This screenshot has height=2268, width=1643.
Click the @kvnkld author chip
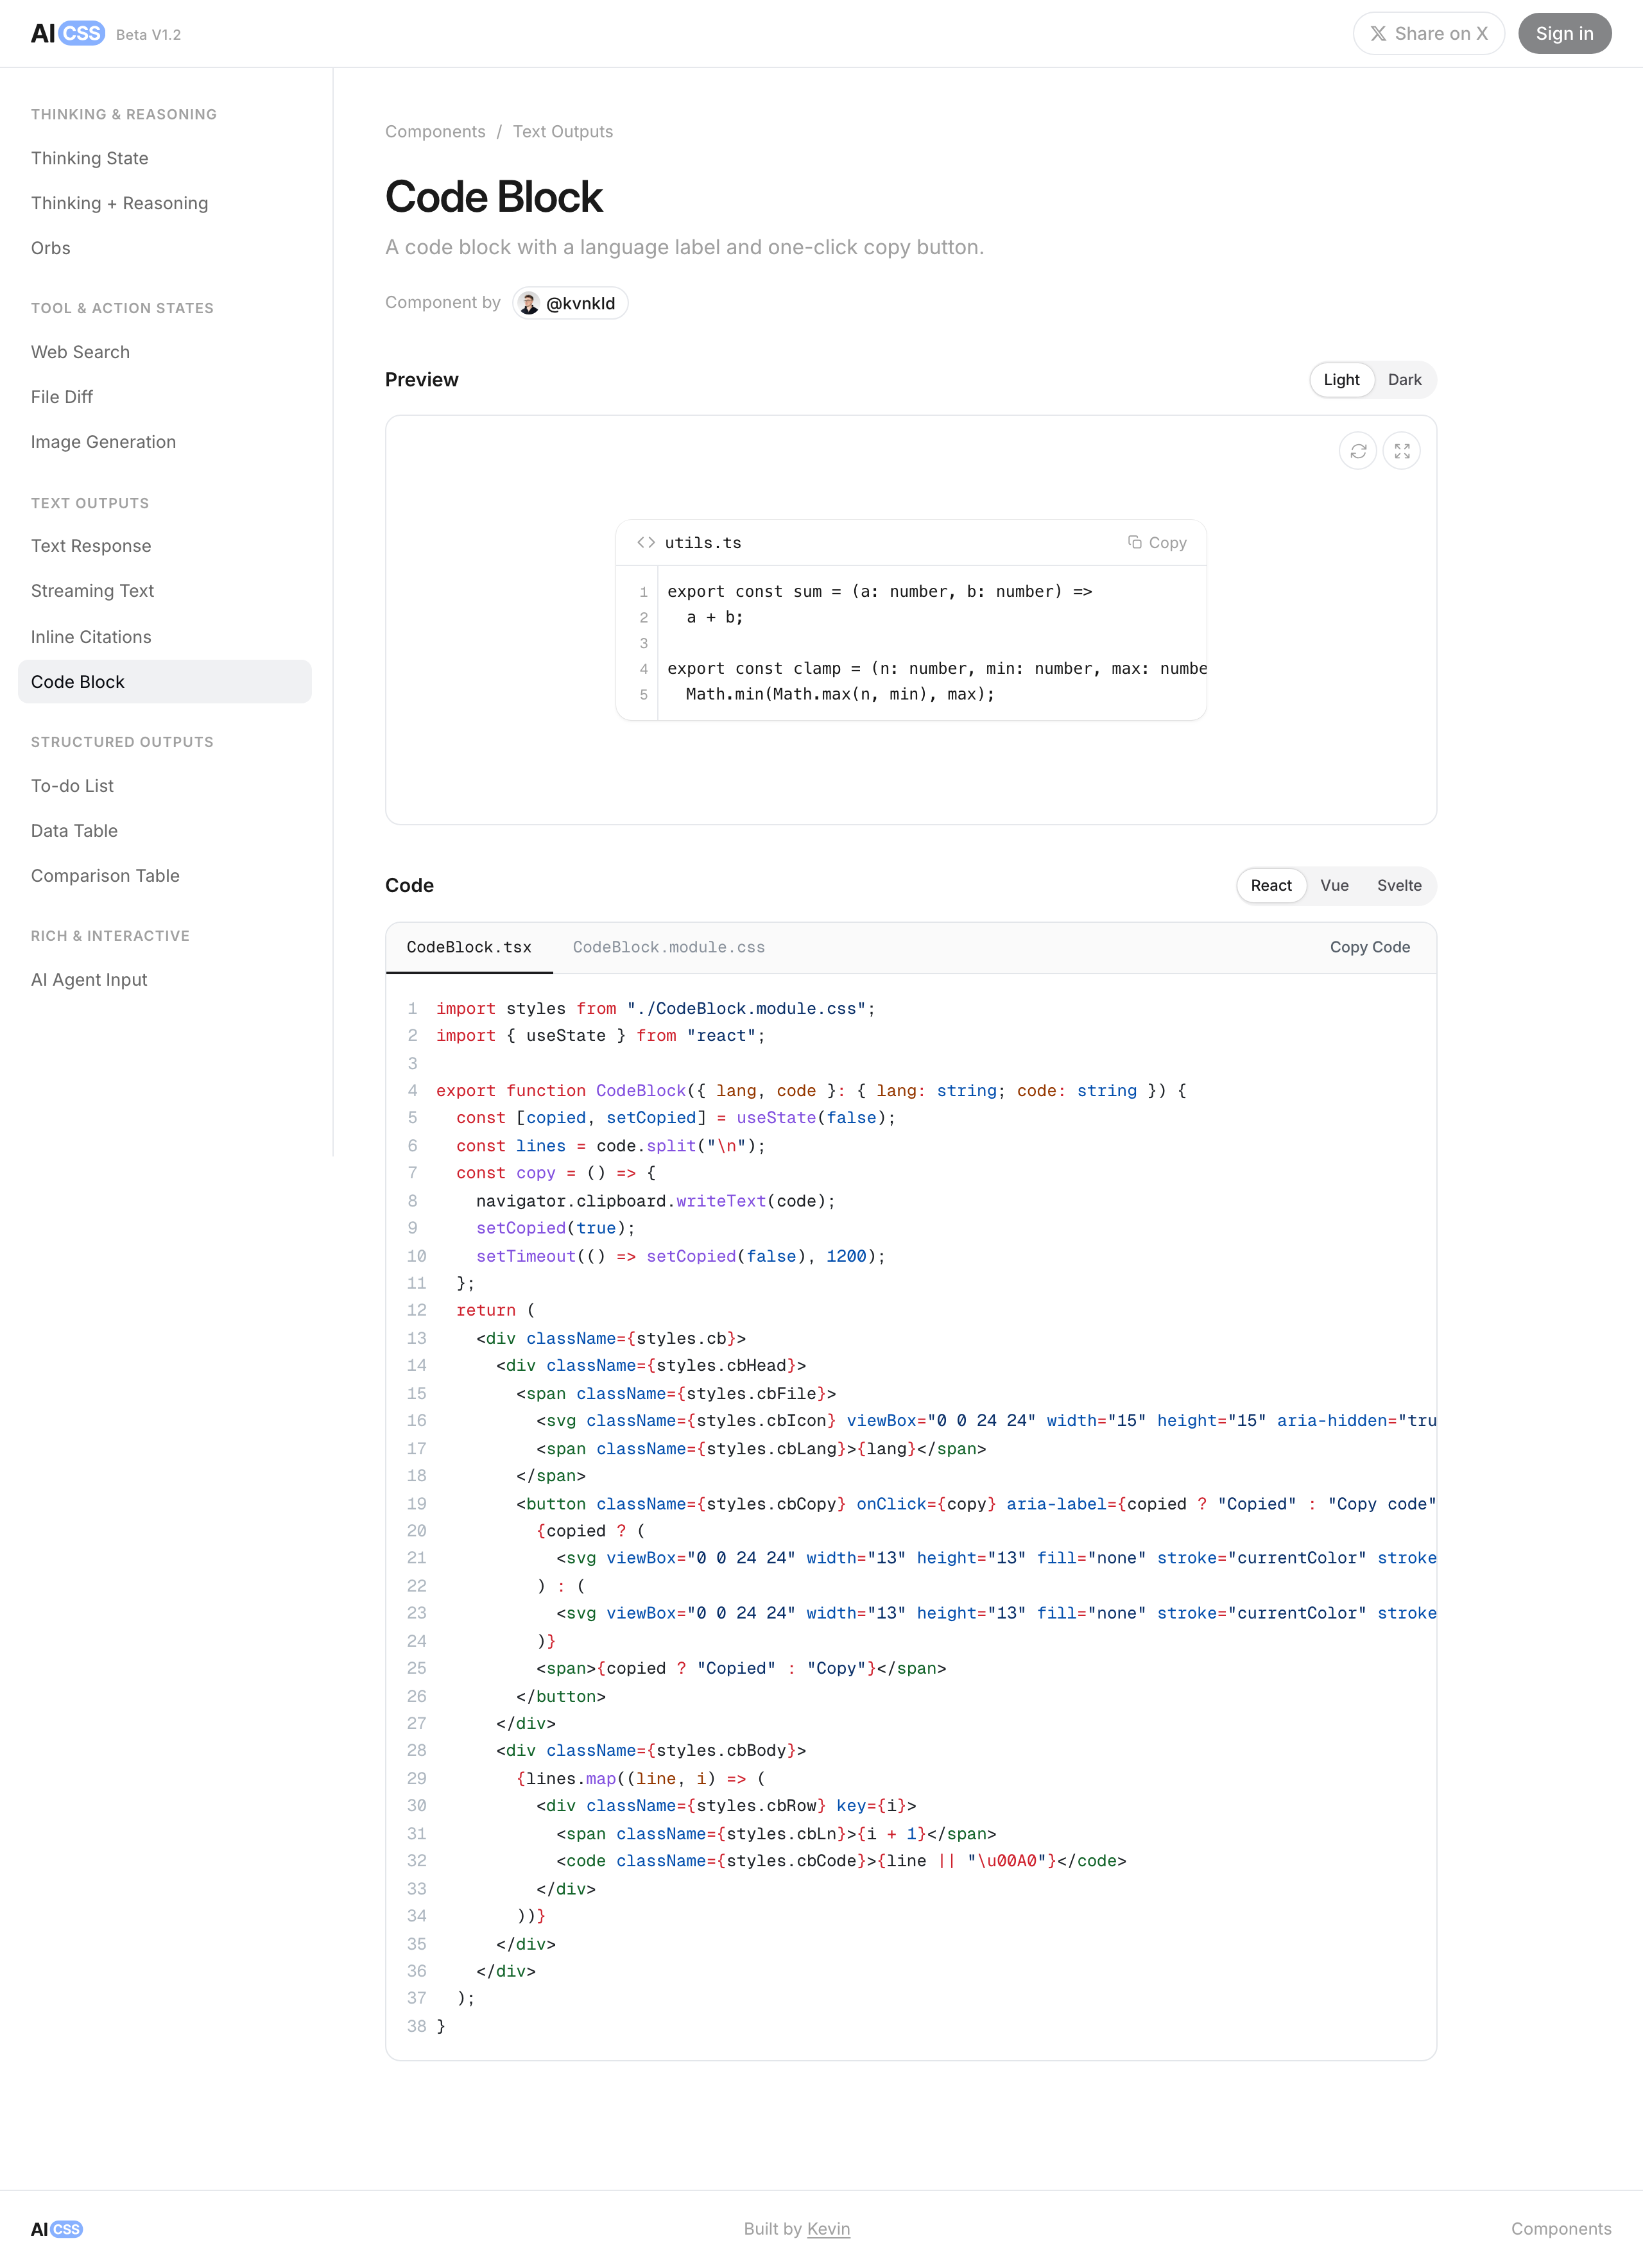[570, 303]
